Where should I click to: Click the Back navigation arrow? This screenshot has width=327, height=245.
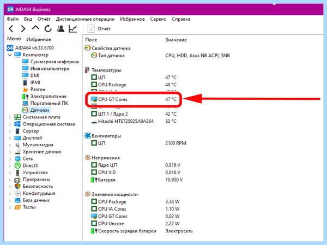pyautogui.click(x=11, y=28)
